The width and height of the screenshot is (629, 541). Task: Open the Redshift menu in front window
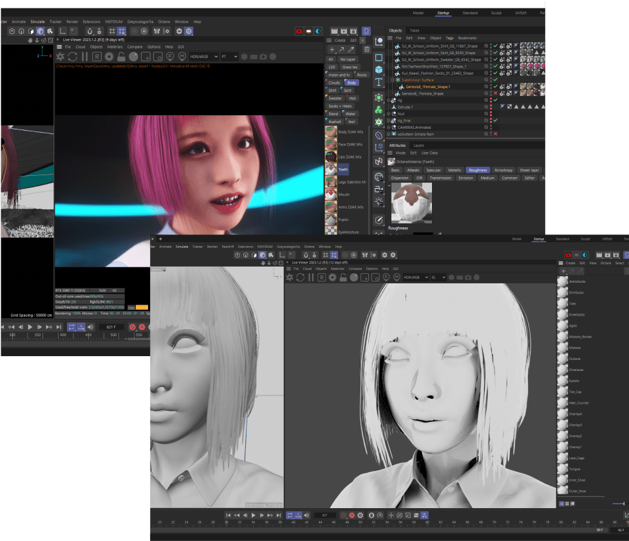click(x=228, y=247)
